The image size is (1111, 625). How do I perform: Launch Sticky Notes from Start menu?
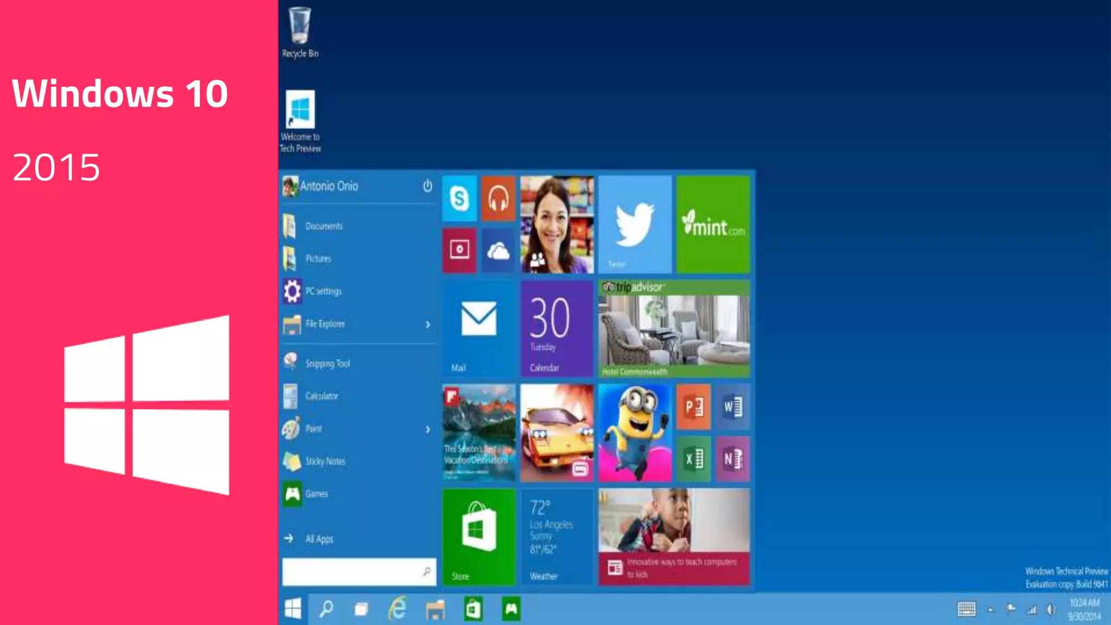pos(359,461)
